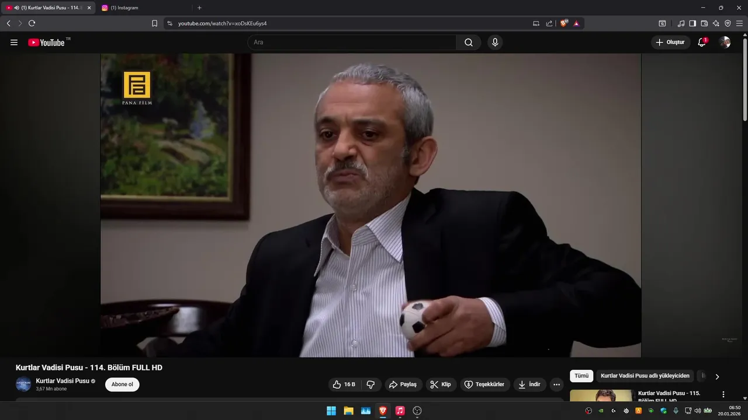Open Kurtlar Vadisi Pusu - 115. Bölüm title

(x=669, y=397)
